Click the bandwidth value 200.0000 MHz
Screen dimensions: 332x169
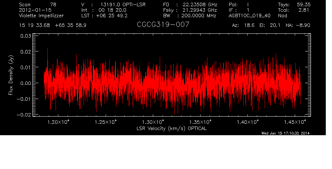[198, 16]
